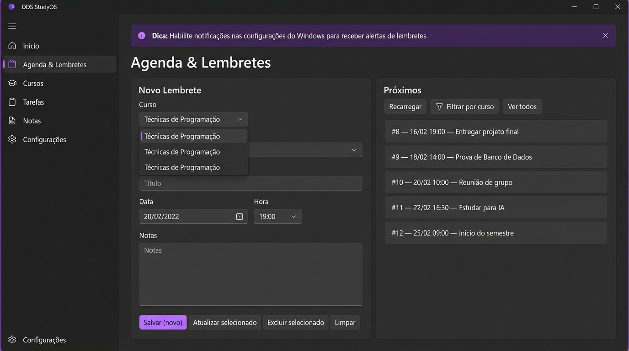This screenshot has width=629, height=351.
Task: Click the Tarefas clipboard icon
Action: [12, 102]
